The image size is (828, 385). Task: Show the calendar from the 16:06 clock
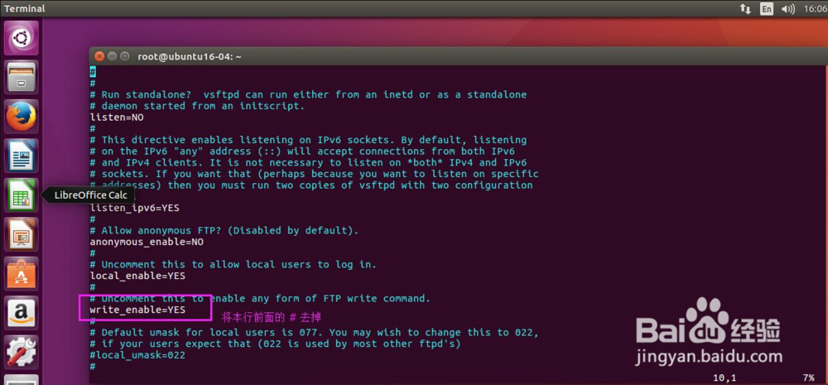point(813,8)
